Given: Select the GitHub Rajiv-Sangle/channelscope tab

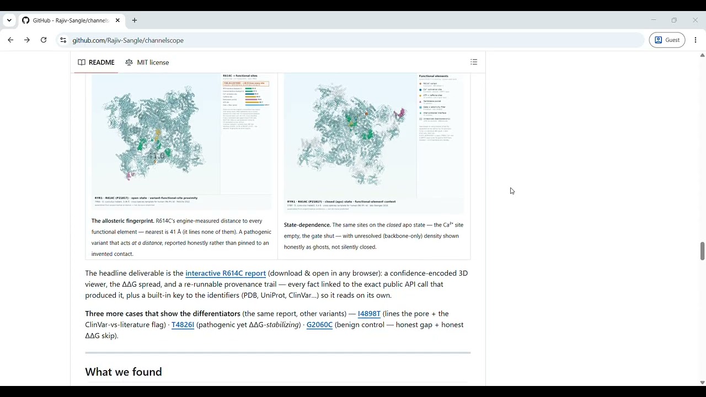Looking at the screenshot, I should pos(72,20).
